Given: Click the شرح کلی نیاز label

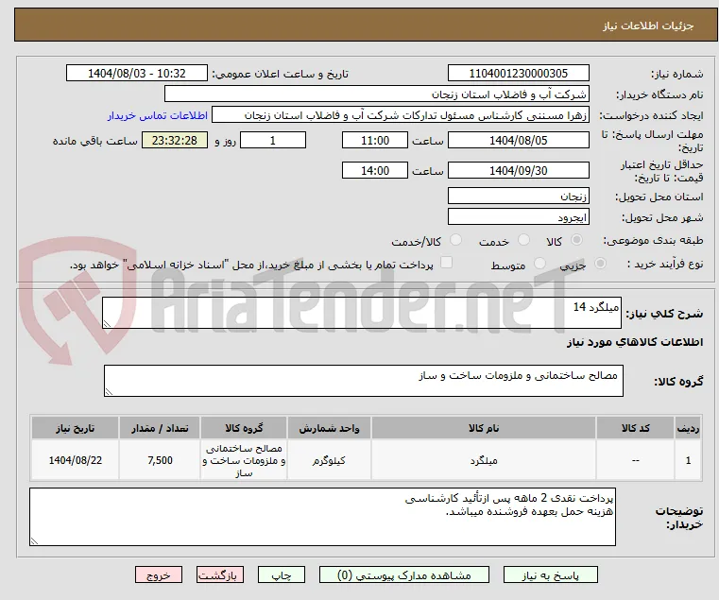Looking at the screenshot, I should tap(664, 314).
